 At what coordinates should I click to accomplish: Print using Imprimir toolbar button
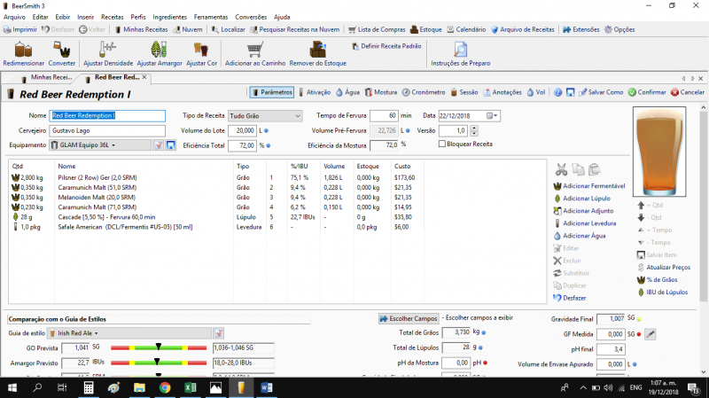[x=20, y=29]
